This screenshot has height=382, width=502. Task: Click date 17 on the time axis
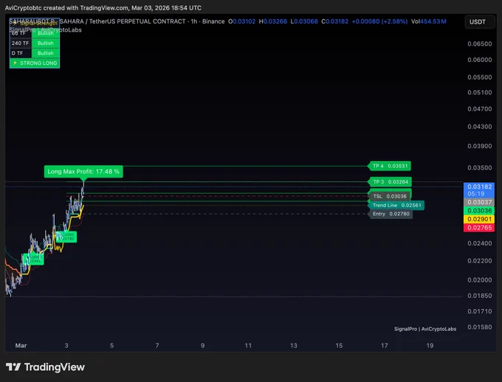[x=385, y=346]
